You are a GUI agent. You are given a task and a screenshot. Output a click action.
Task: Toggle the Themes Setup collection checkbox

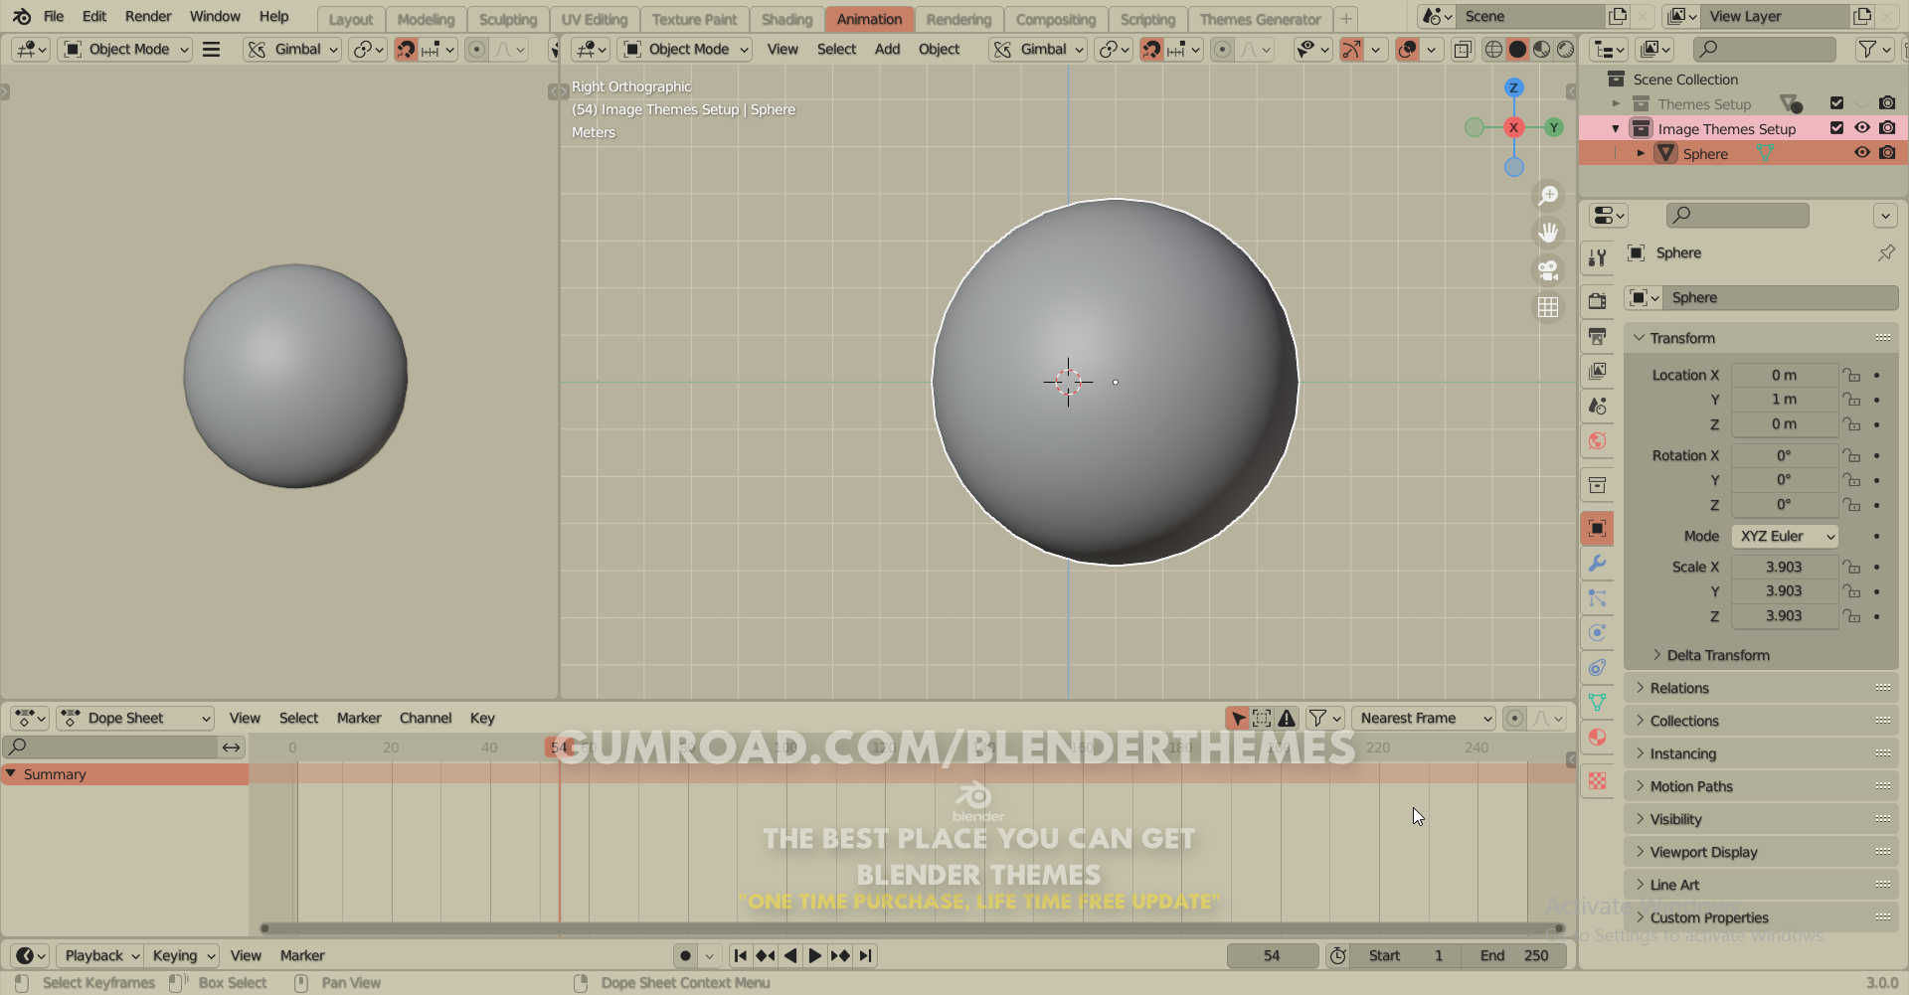[1836, 103]
